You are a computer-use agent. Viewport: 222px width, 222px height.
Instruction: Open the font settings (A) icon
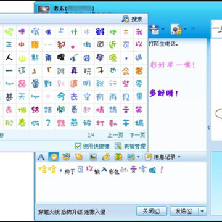(x=41, y=157)
